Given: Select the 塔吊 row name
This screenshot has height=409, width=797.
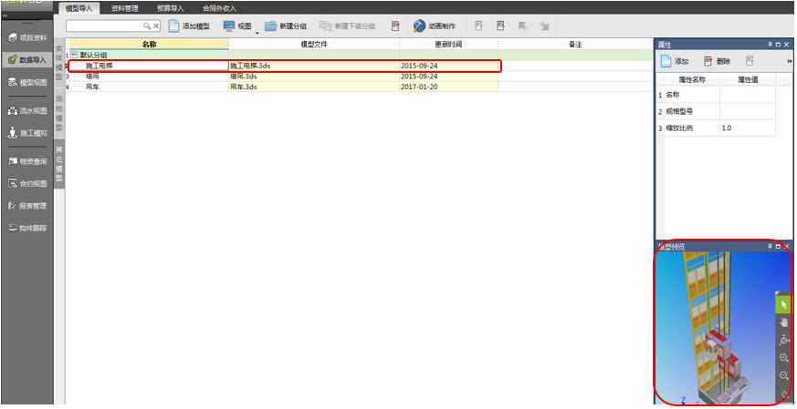Looking at the screenshot, I should click(92, 77).
